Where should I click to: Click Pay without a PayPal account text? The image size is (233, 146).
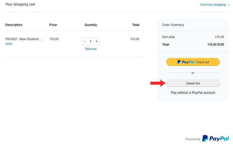[x=193, y=93]
